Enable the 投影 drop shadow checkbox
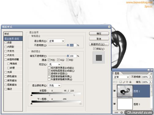Viewport: 154px width, 115px height. click(6, 43)
